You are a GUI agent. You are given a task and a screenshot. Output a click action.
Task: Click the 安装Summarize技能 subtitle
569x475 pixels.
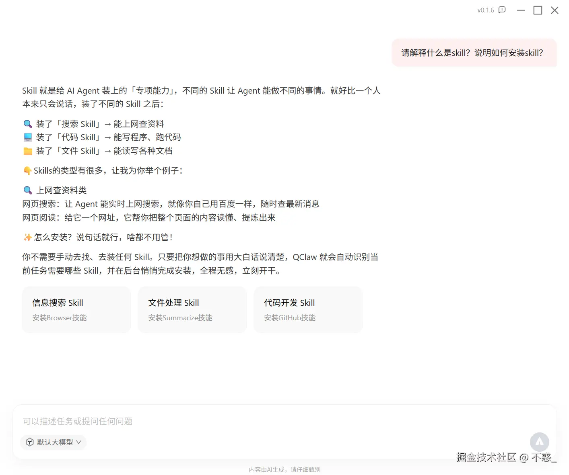(x=180, y=317)
